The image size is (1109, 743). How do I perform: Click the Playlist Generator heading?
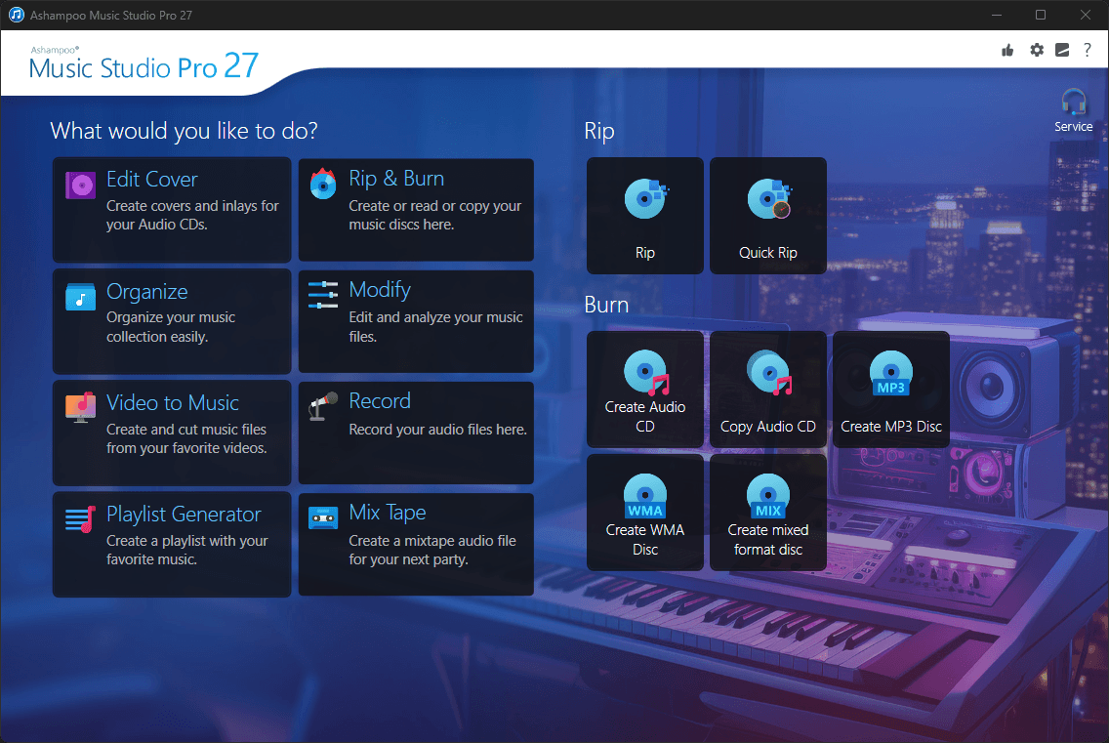point(184,515)
